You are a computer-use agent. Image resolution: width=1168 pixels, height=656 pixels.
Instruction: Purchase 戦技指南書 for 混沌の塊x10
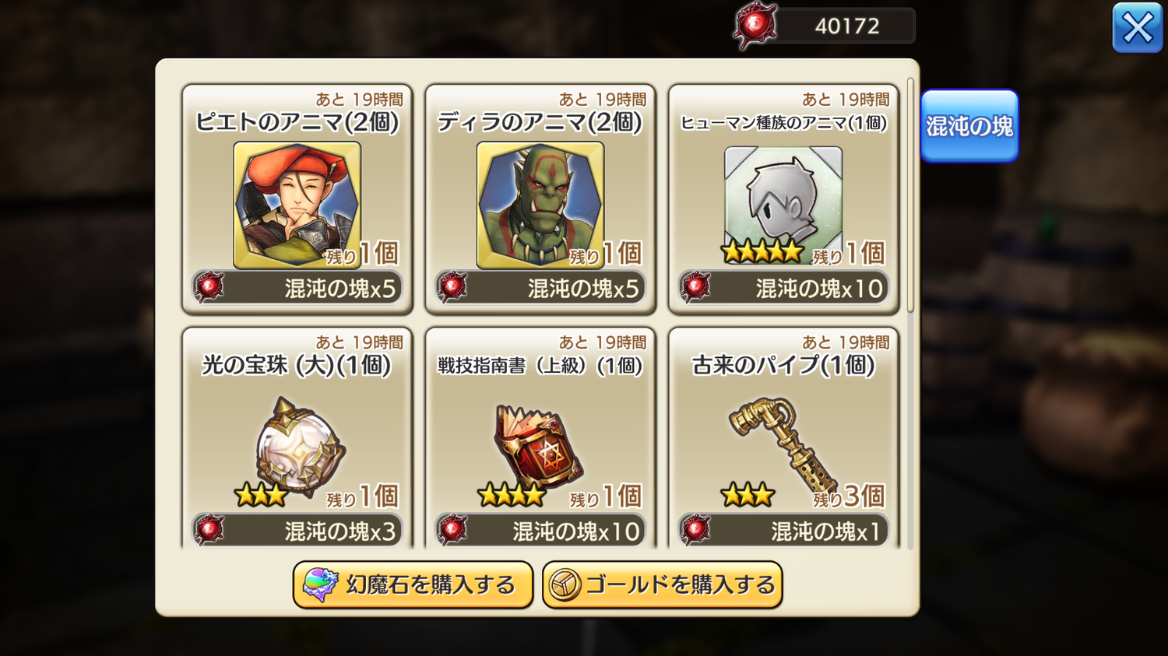[540, 531]
